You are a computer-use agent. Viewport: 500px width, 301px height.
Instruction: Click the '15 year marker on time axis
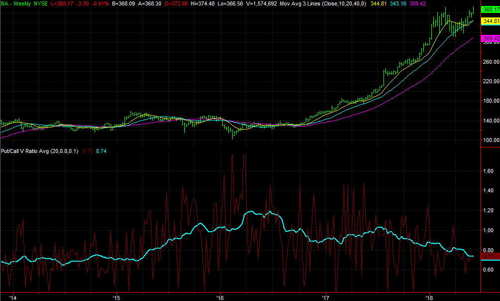point(117,298)
